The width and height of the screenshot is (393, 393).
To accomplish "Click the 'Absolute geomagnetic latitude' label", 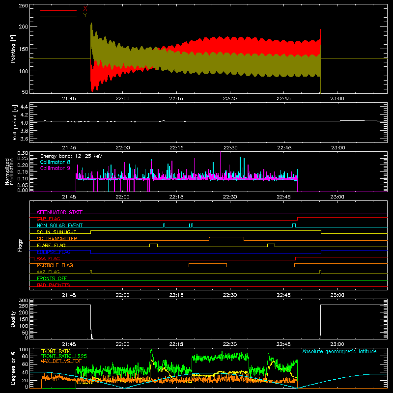I will click(x=339, y=351).
